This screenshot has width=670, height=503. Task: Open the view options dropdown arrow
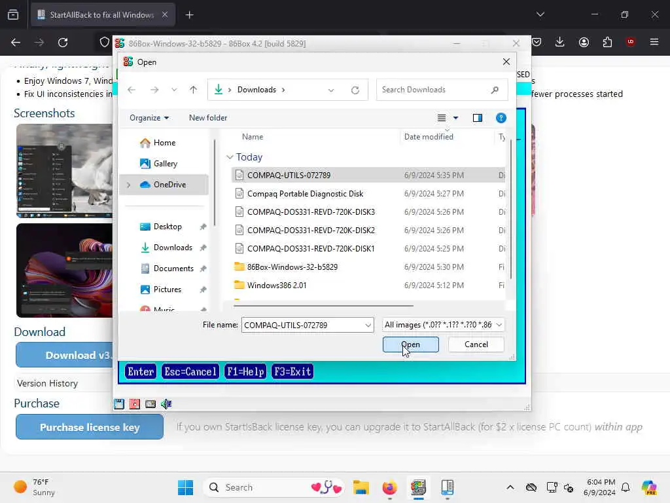(x=455, y=118)
